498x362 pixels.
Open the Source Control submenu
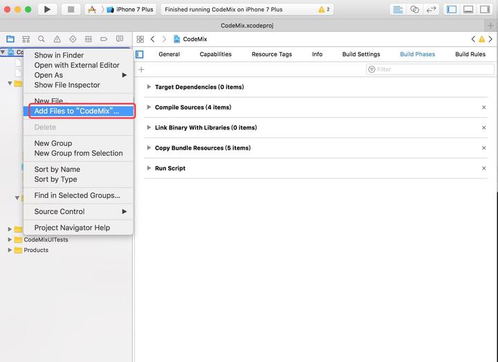78,212
